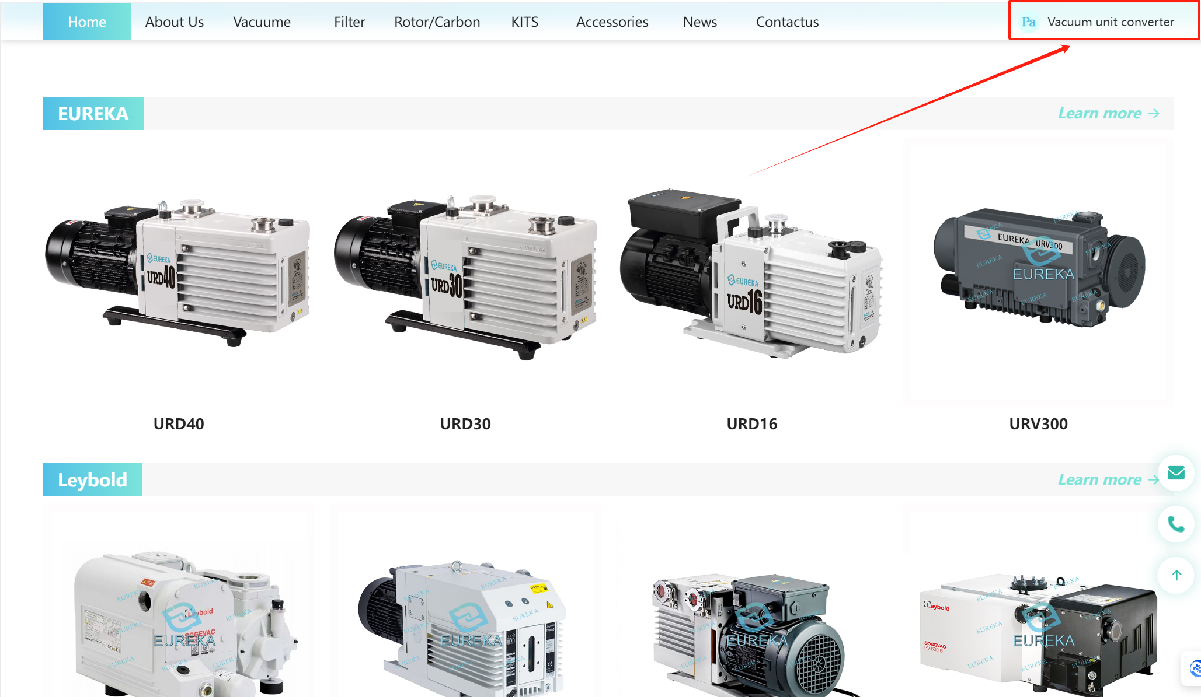The height and width of the screenshot is (697, 1201).
Task: Open the About Us page
Action: [174, 22]
